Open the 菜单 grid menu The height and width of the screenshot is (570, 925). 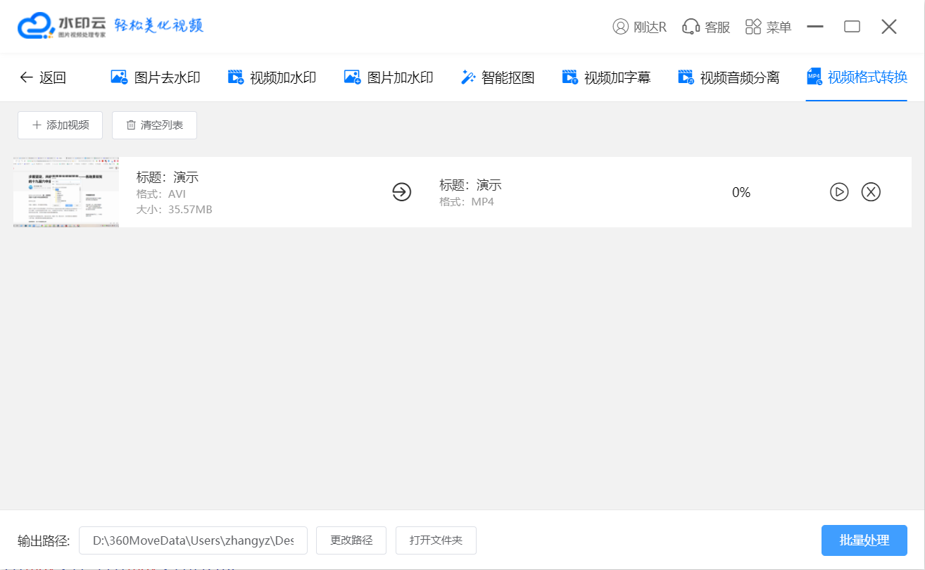pyautogui.click(x=768, y=27)
